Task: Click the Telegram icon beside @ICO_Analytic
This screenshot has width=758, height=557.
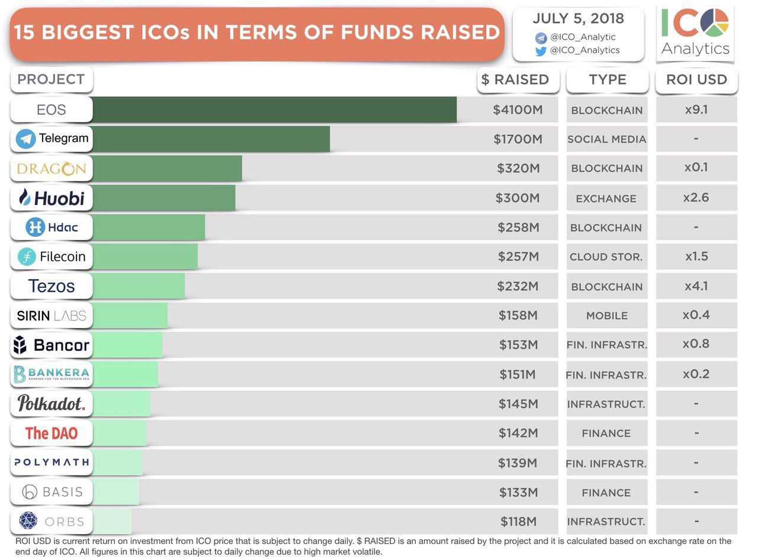Action: [541, 38]
